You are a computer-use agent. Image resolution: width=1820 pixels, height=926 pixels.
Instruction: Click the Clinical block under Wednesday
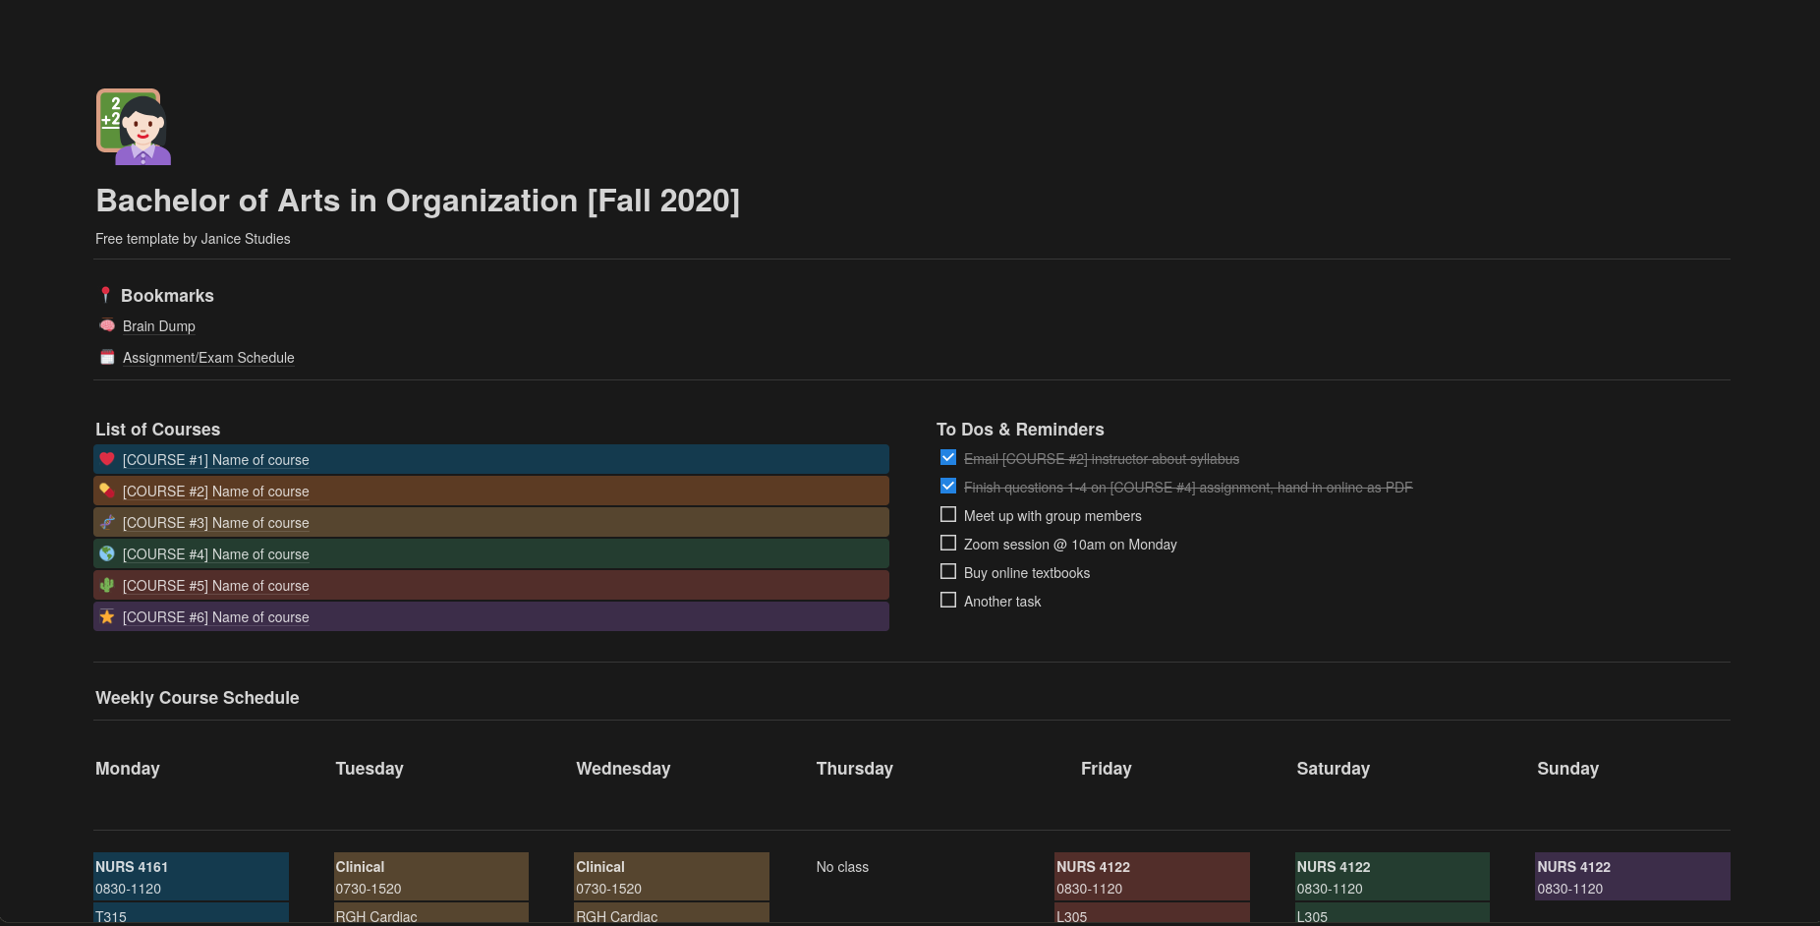672,876
